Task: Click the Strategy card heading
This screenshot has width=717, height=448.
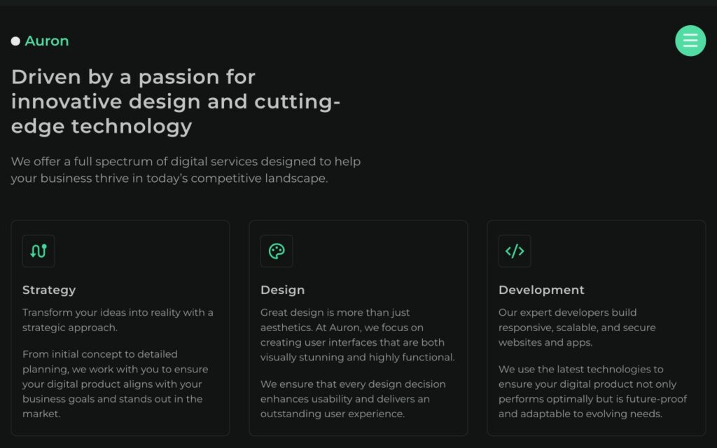Action: pos(49,290)
